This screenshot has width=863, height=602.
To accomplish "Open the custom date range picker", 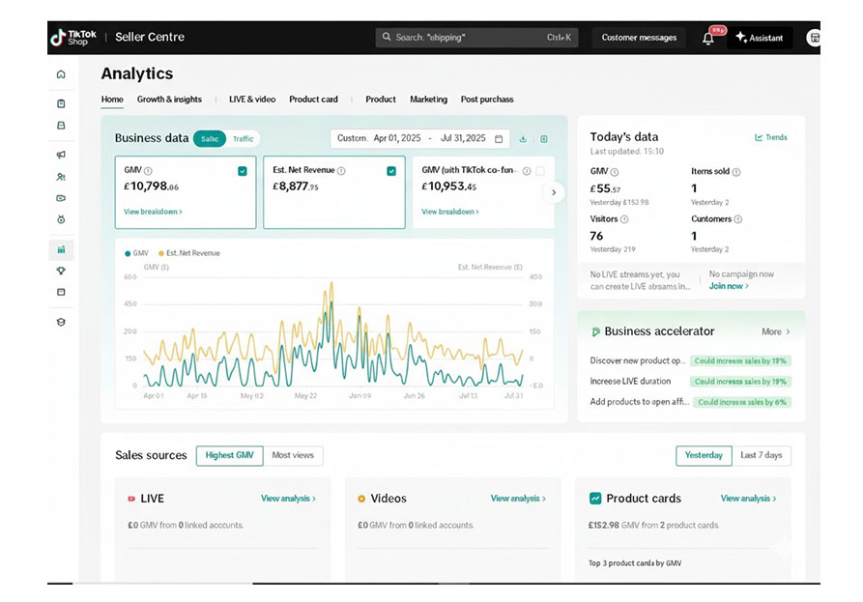I will tap(420, 139).
